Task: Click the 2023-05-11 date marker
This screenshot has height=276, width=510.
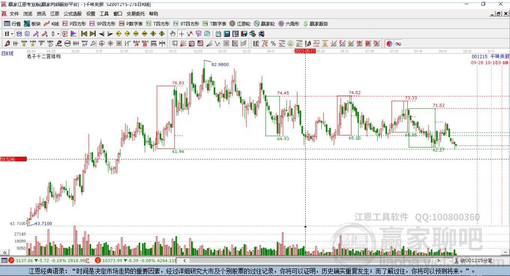Action: pos(305,51)
